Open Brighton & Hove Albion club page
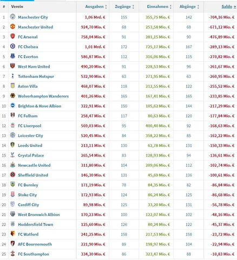This screenshot has width=237, height=260. (40, 106)
